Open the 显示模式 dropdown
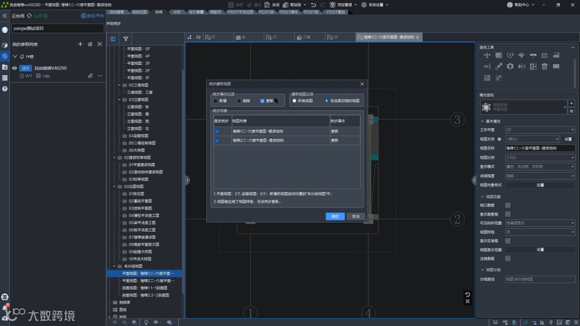 (x=540, y=167)
